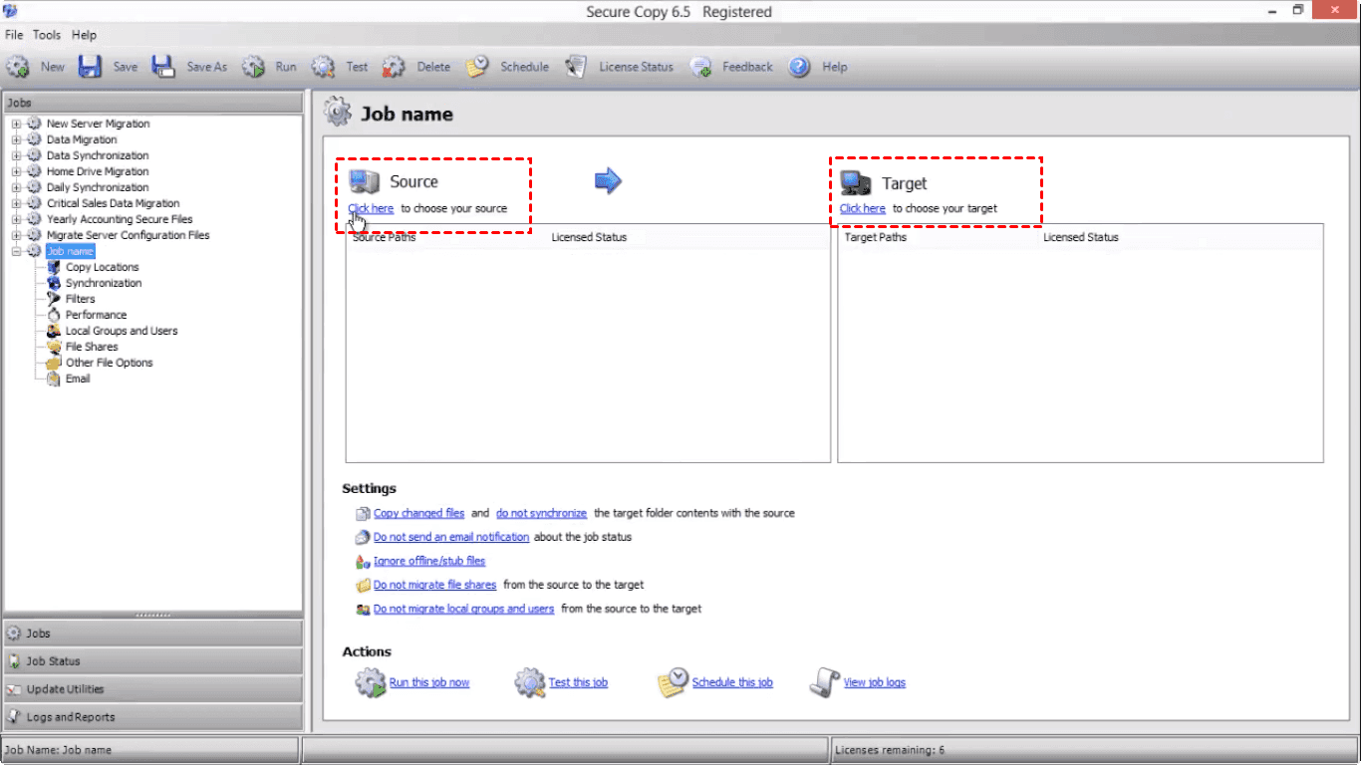Click the Schedule this job action

tap(731, 682)
